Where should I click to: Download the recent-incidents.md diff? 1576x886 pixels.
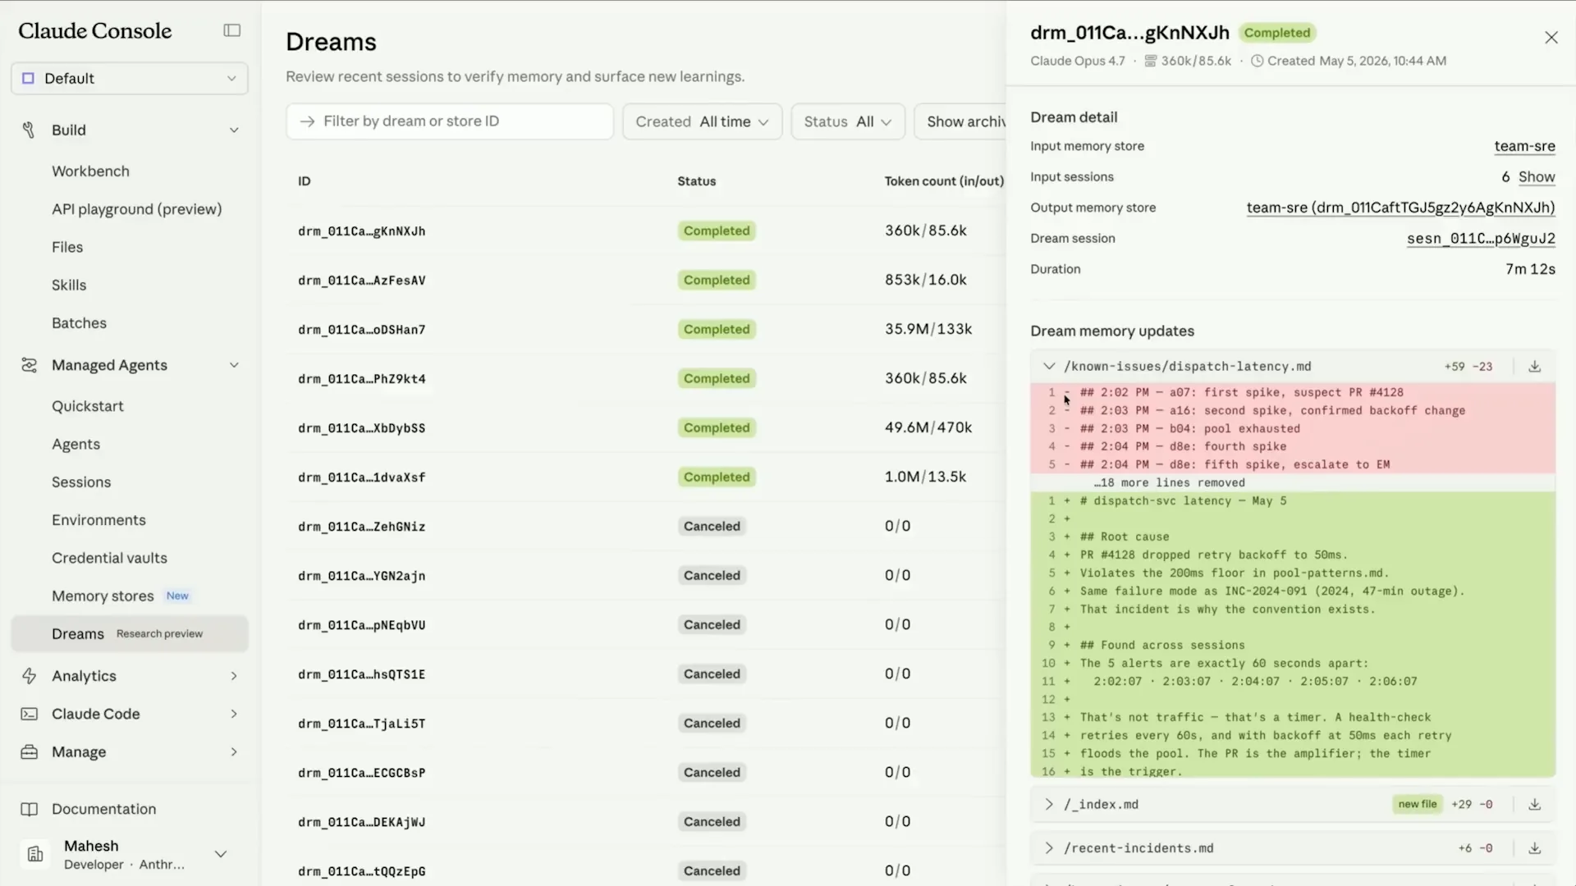[x=1534, y=848]
